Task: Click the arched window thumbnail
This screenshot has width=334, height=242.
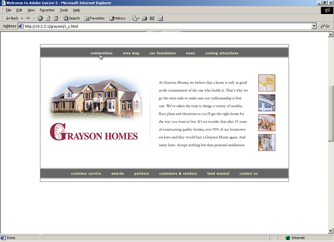Action: 266,103
